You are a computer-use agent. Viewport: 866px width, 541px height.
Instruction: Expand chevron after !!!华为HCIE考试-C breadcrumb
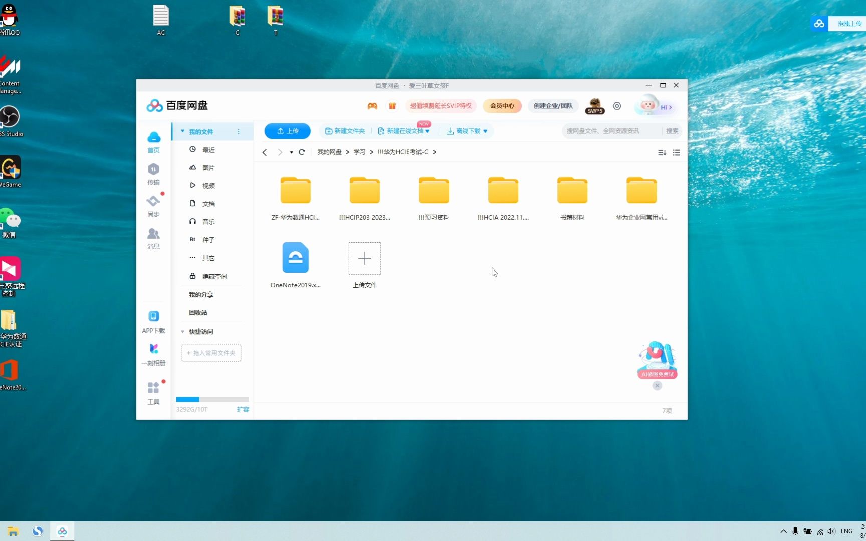click(434, 152)
